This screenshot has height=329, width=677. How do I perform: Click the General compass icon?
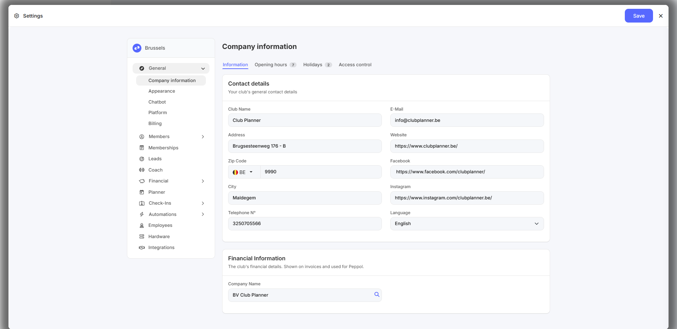142,68
